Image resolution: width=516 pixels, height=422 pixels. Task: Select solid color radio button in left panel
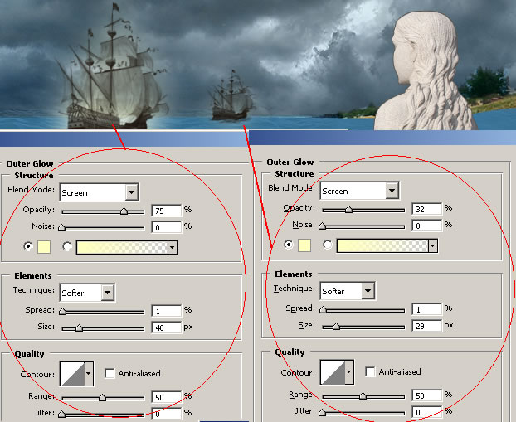pyautogui.click(x=28, y=246)
